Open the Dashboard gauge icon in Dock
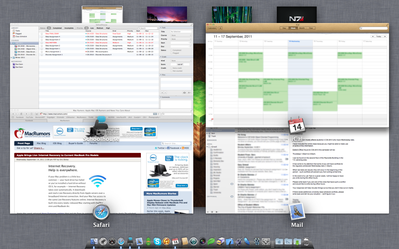 [x=112, y=241]
